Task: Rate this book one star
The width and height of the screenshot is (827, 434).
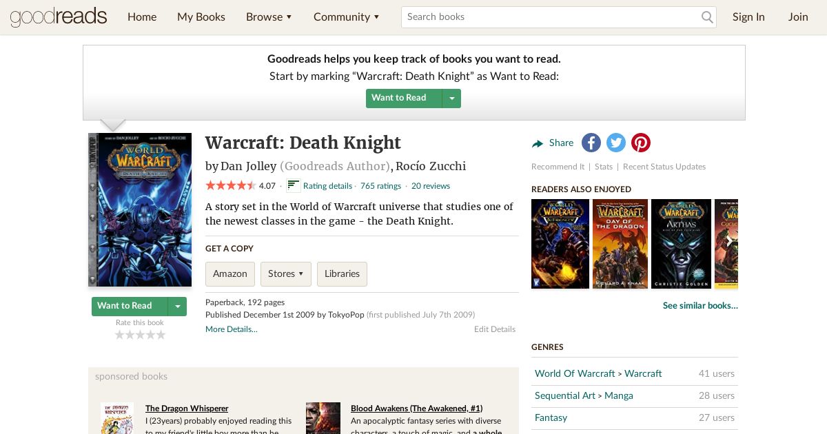Action: [119, 335]
